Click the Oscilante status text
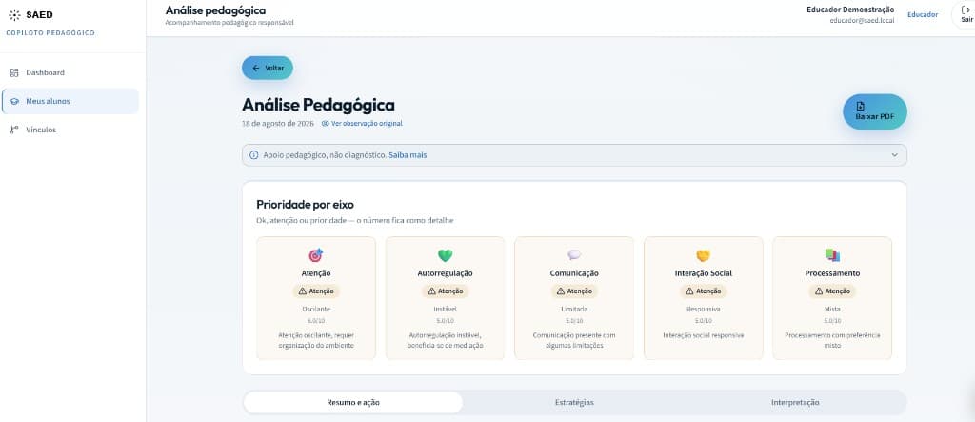975x422 pixels. tap(316, 309)
